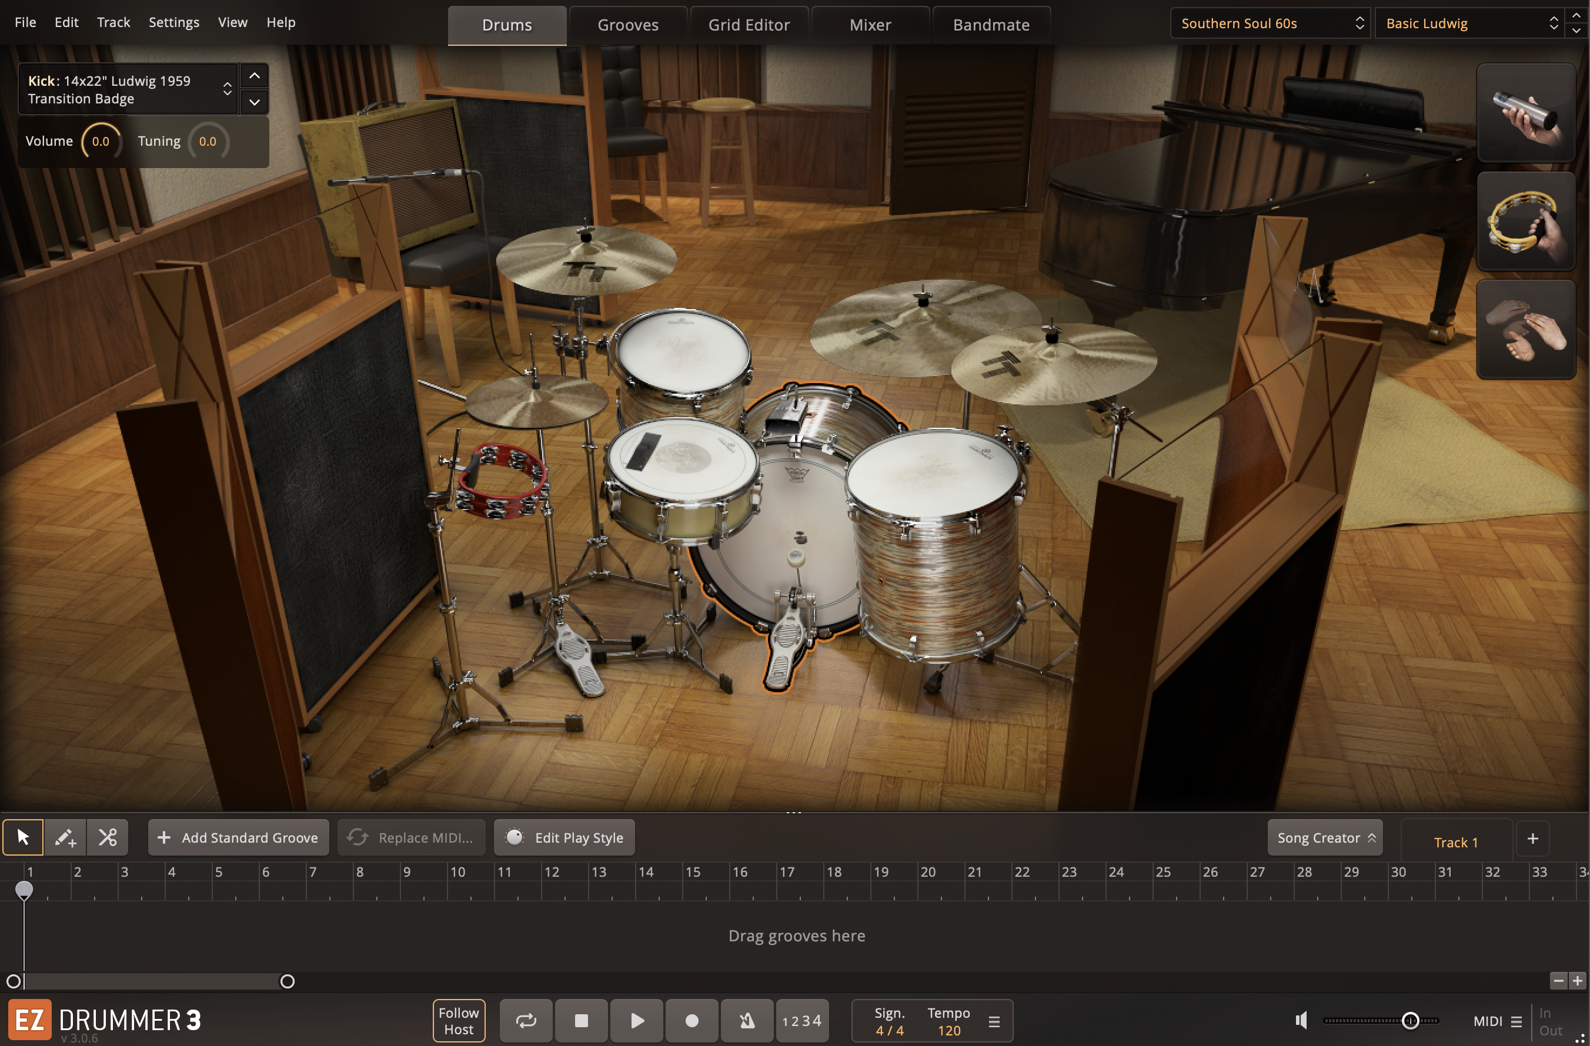Open the Settings menu
This screenshot has width=1590, height=1046.
(173, 22)
